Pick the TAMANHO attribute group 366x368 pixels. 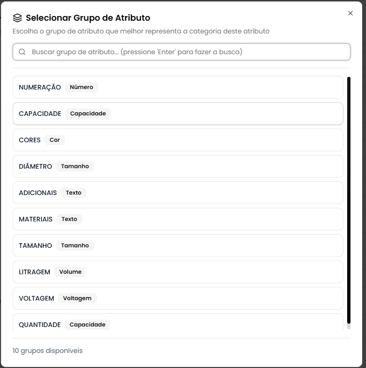pos(178,245)
